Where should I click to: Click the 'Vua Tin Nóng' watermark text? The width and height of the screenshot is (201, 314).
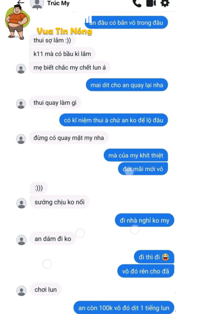(64, 31)
